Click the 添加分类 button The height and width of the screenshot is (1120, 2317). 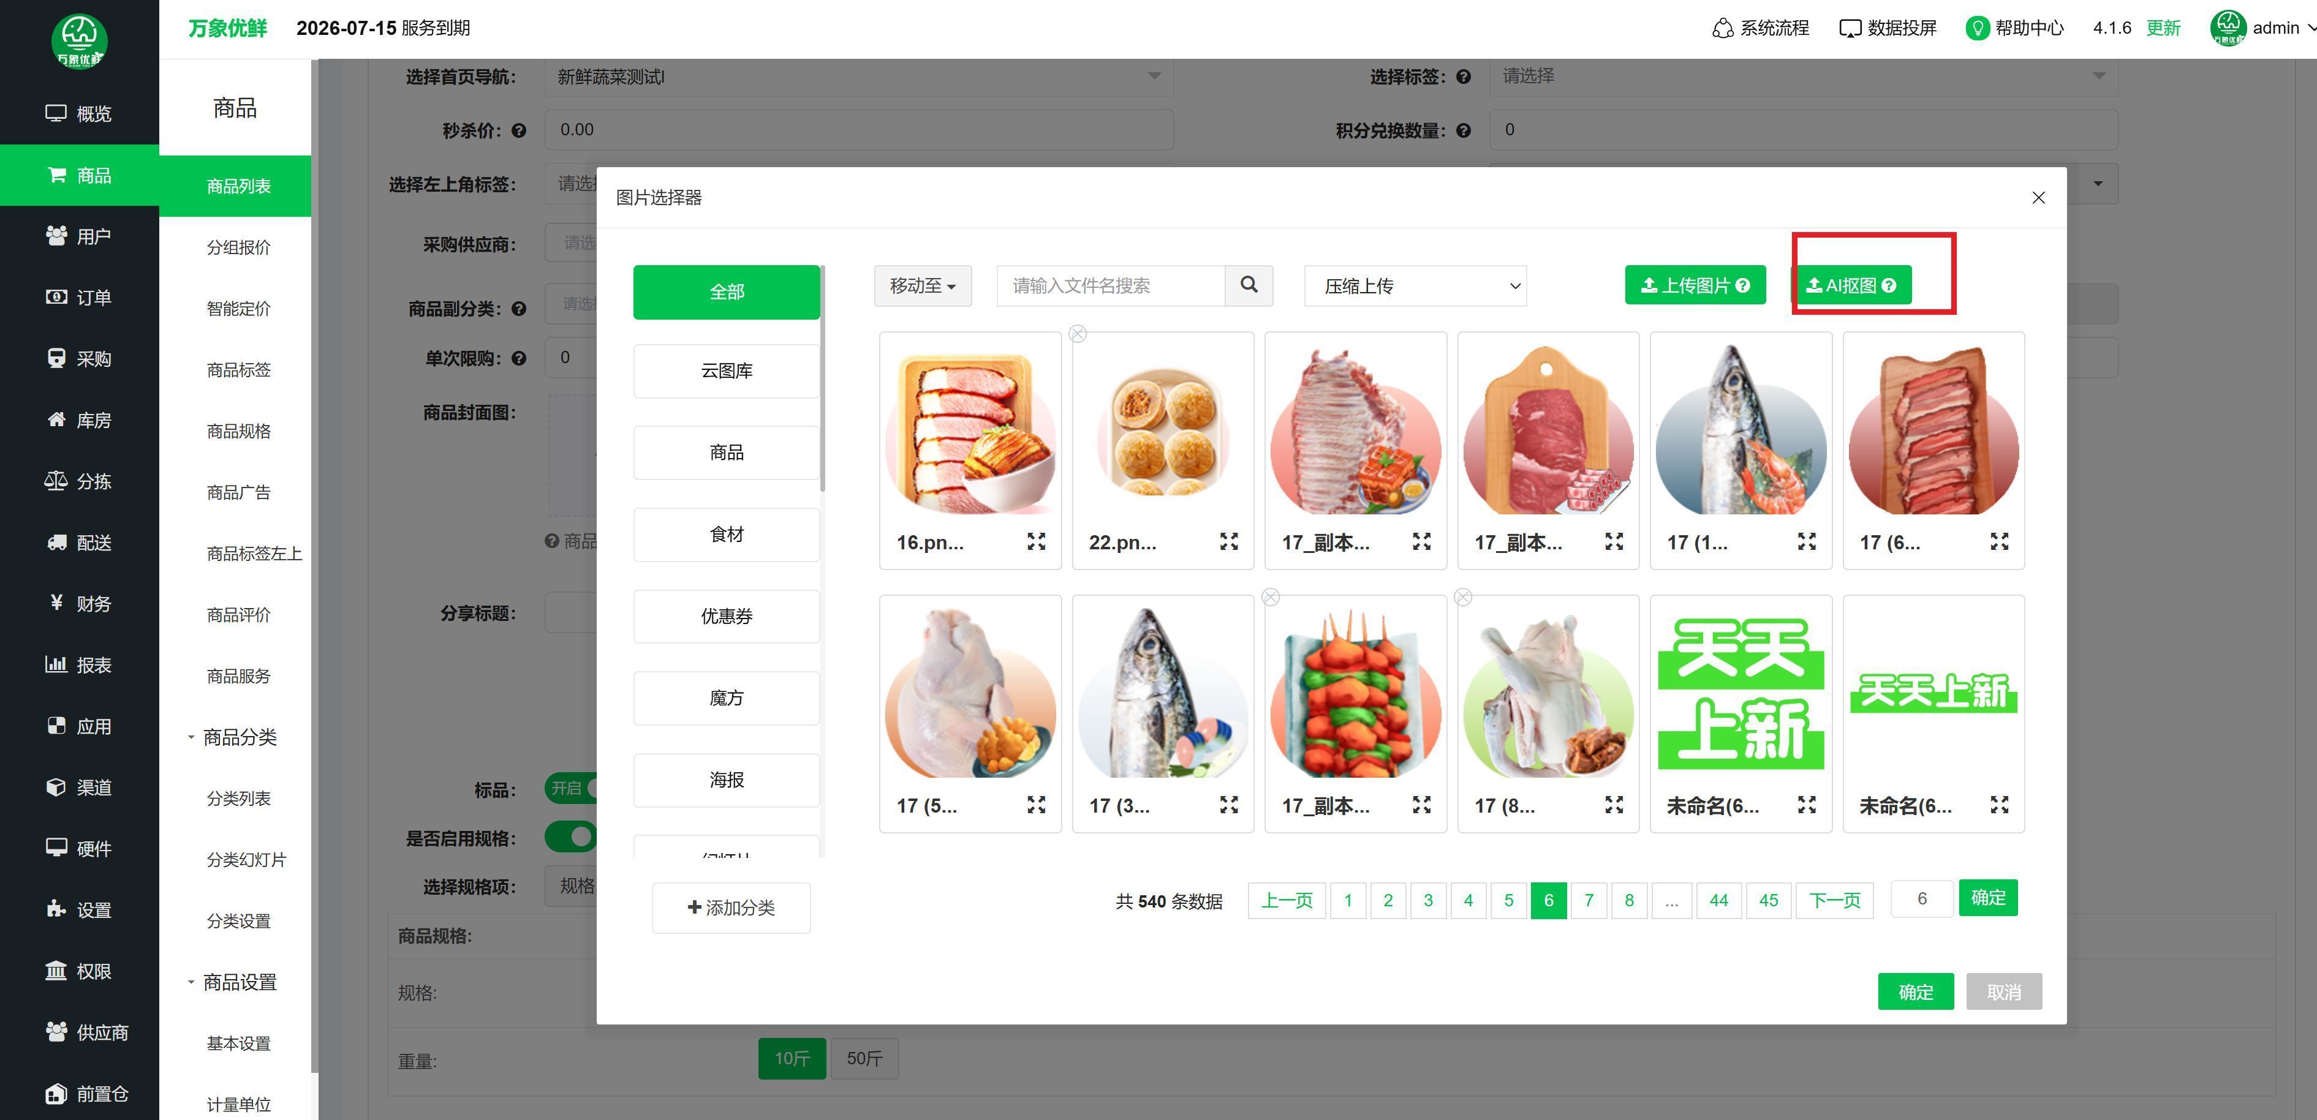pos(731,908)
